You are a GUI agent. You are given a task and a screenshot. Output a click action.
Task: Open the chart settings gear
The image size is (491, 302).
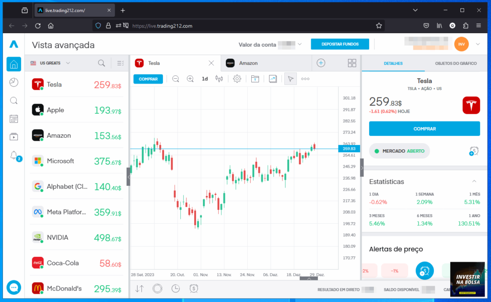(237, 79)
